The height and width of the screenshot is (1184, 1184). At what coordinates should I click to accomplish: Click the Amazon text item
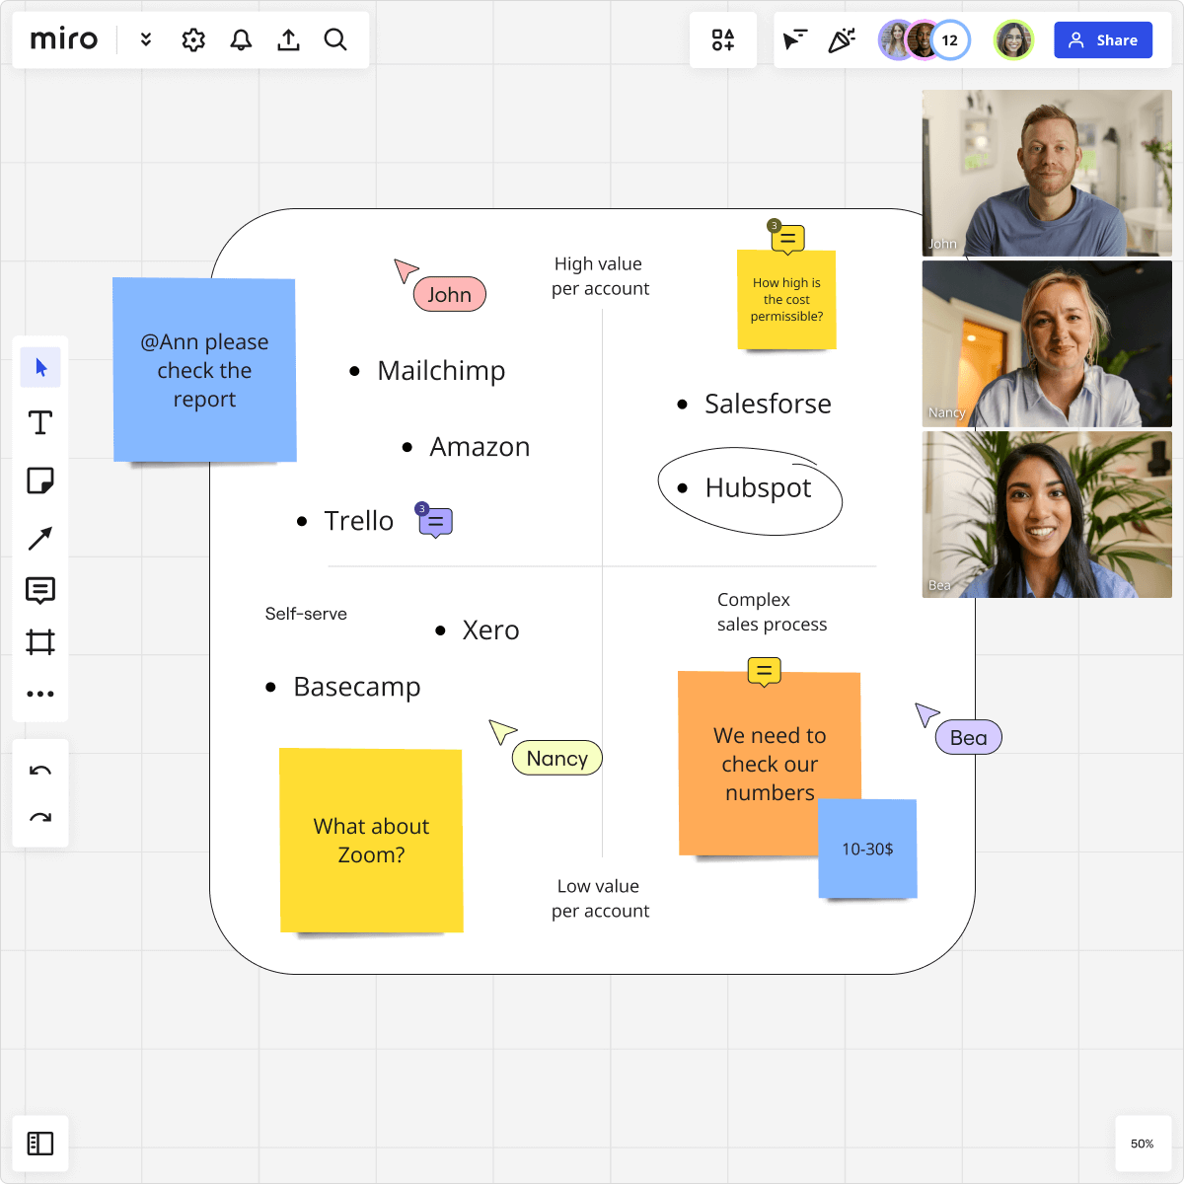(x=480, y=447)
